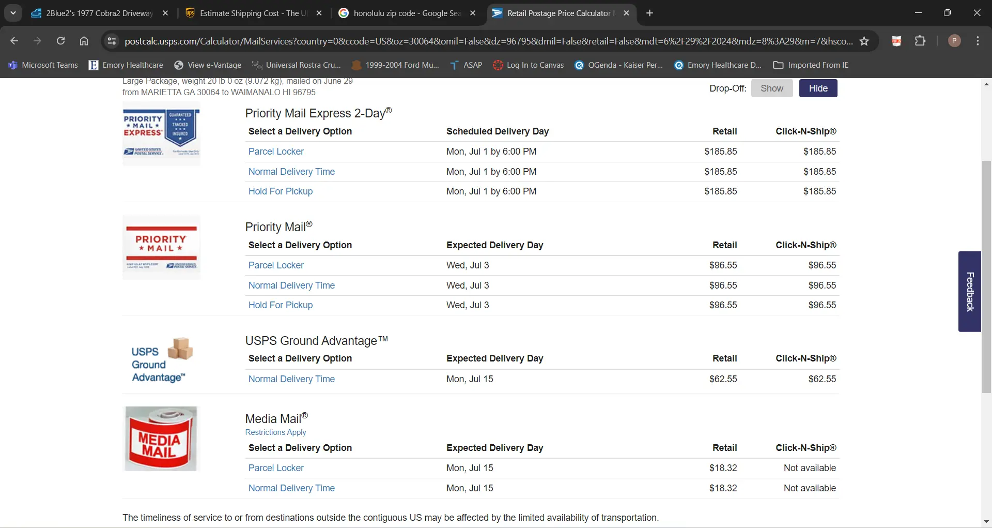The image size is (992, 528).
Task: Open the red extension icon in toolbar
Action: click(896, 41)
